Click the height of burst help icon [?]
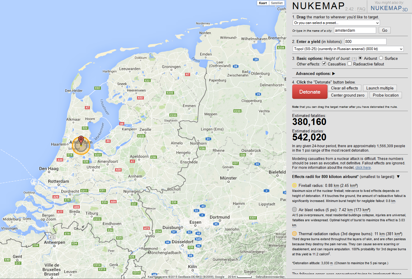This screenshot has height=279, width=412. [x=354, y=59]
